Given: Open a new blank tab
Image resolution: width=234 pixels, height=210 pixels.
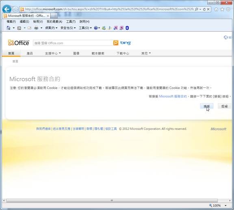Looking at the screenshot, I should [x=54, y=16].
